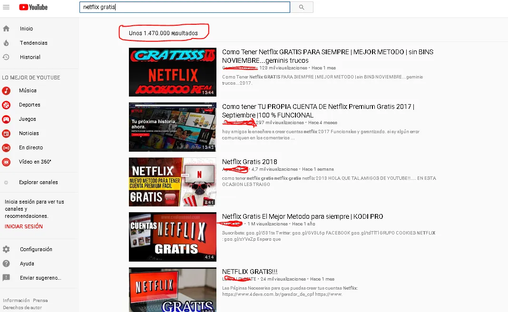This screenshot has width=508, height=312.
Task: Click the Prensa footer link
Action: [40, 300]
